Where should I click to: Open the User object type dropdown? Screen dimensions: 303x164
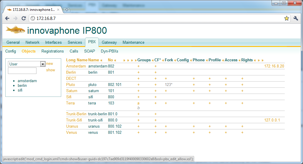(x=42, y=64)
